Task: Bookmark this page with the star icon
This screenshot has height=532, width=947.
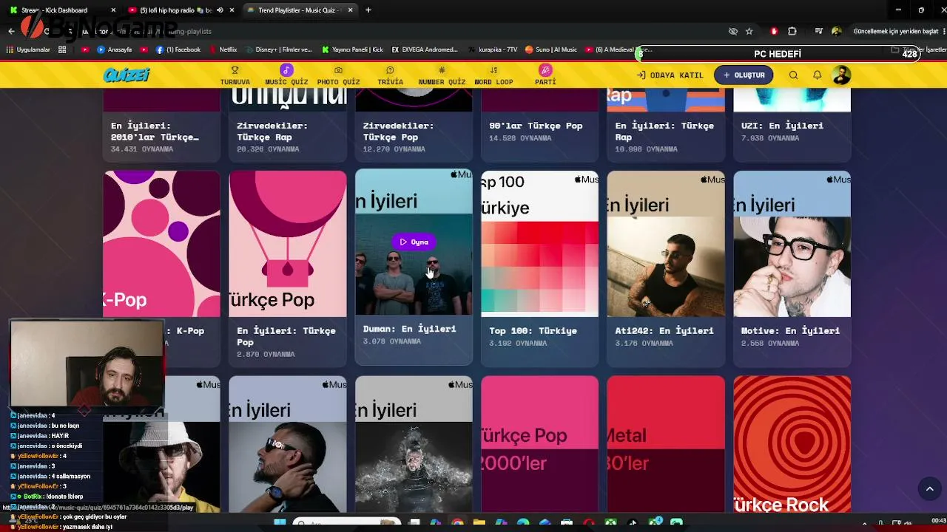Action: (x=749, y=31)
